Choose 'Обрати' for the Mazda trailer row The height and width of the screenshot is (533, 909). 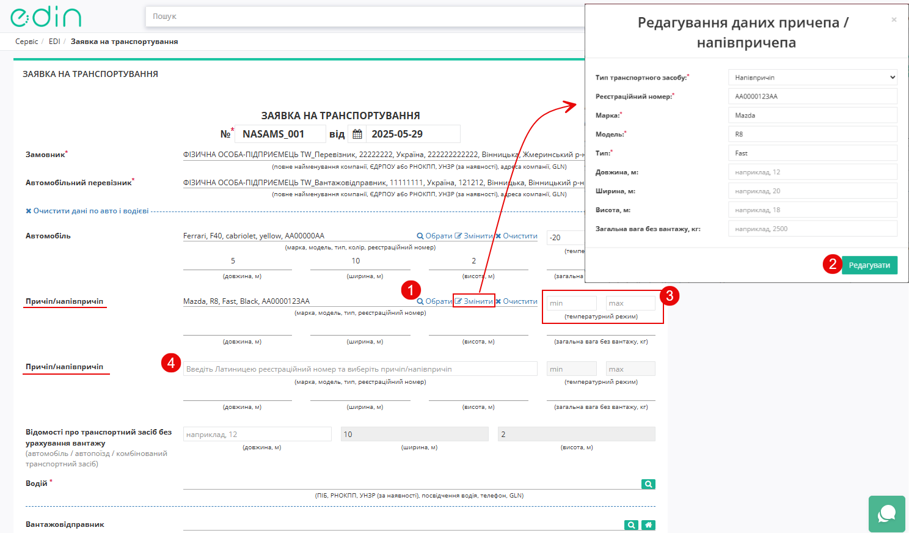434,301
